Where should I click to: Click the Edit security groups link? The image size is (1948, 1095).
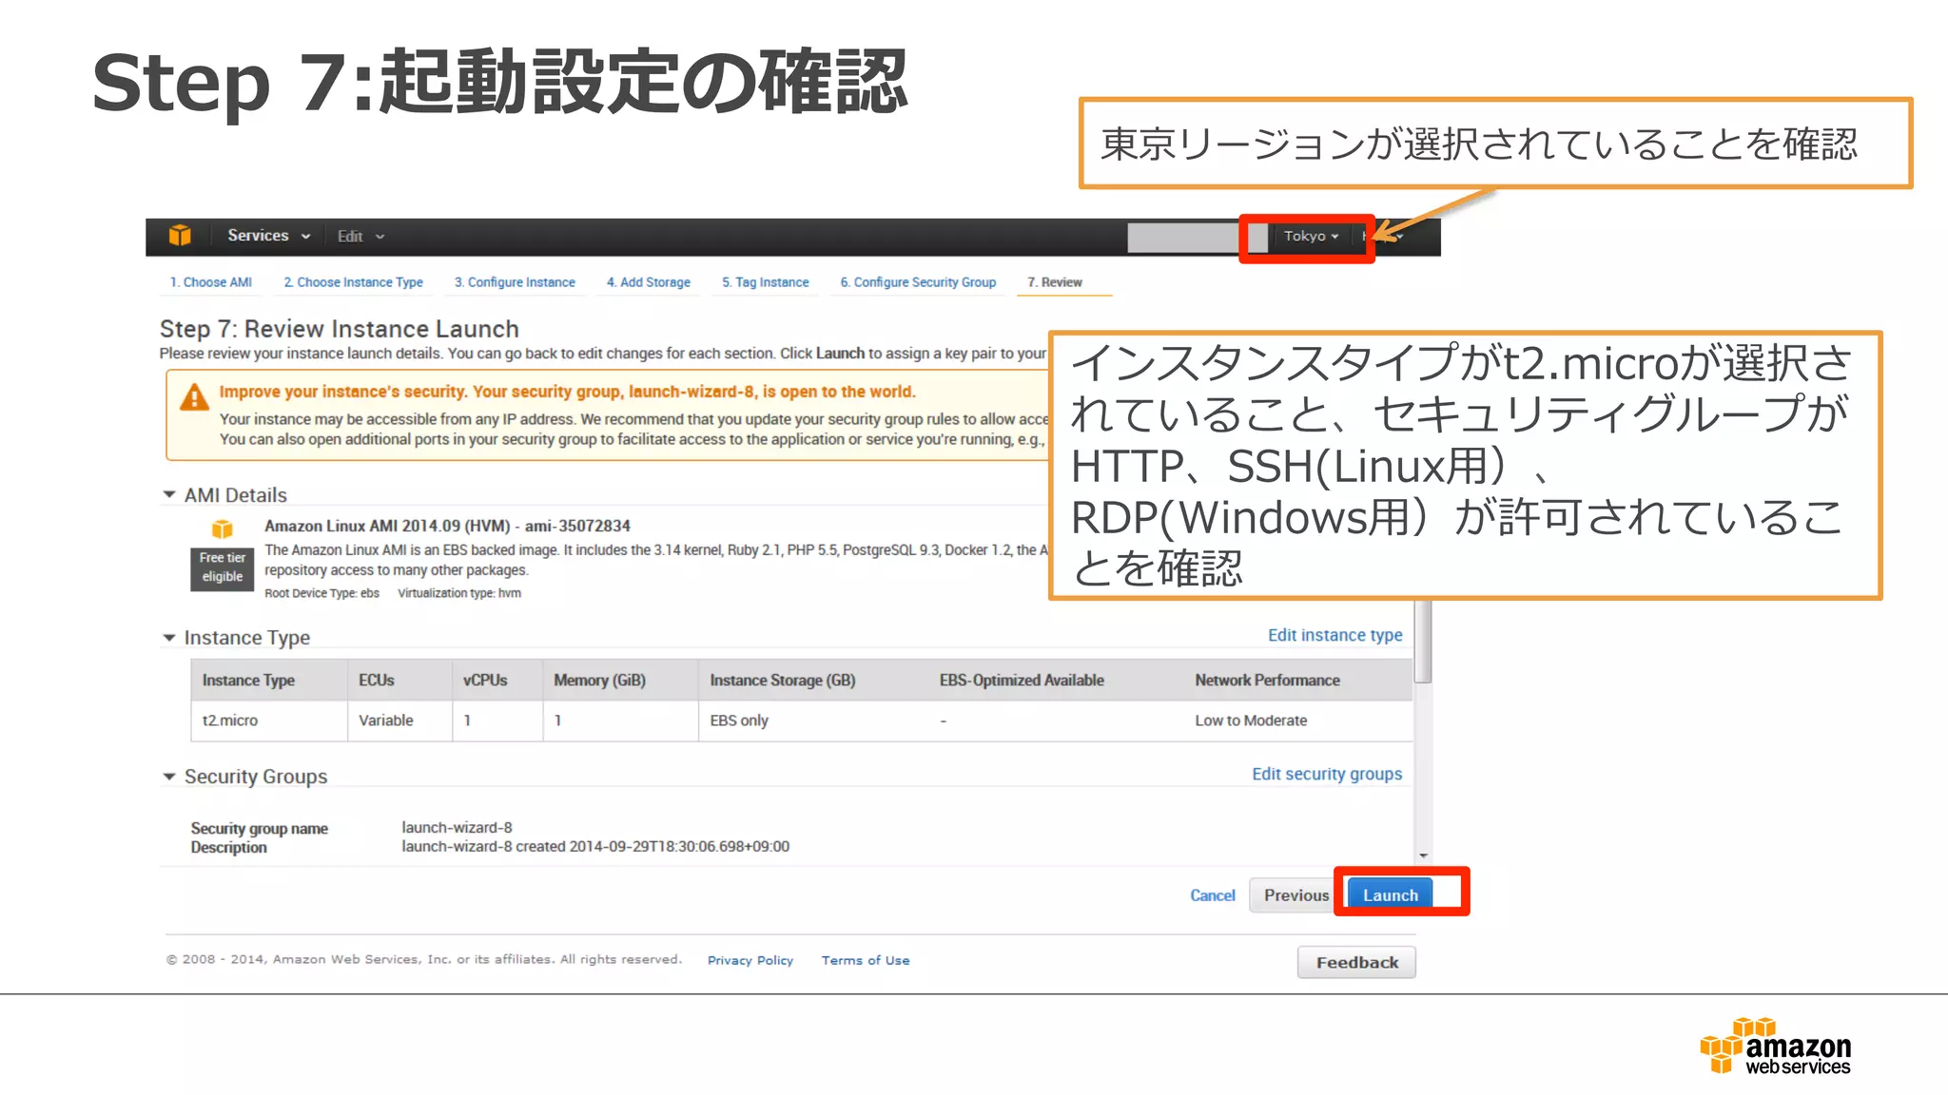point(1327,774)
